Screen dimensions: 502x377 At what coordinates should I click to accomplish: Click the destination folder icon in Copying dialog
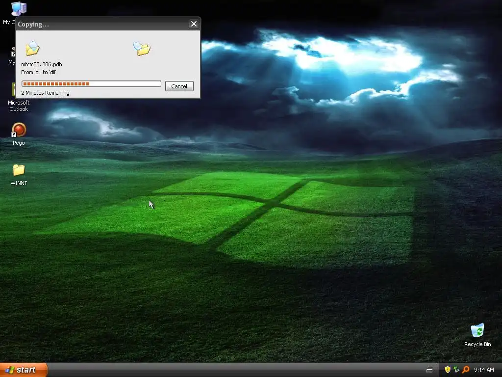point(142,49)
